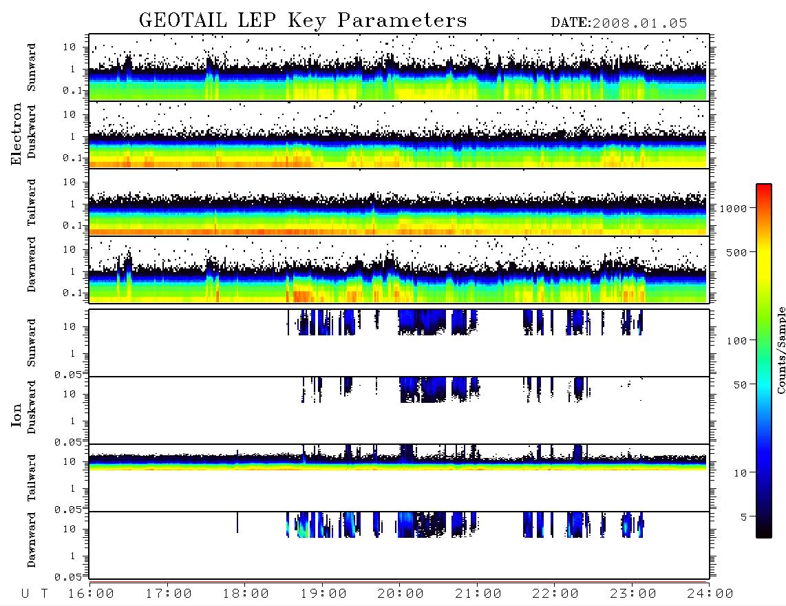Click the Electron "Dawnward" panel label
786x606 pixels.
[32, 264]
